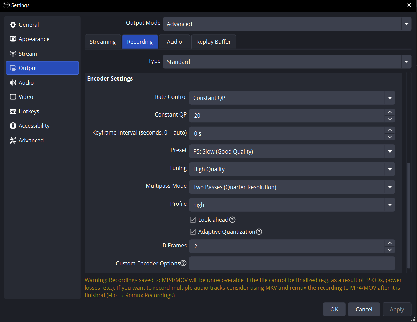Switch to the Replay Buffer tab
This screenshot has height=322, width=417.
[213, 42]
